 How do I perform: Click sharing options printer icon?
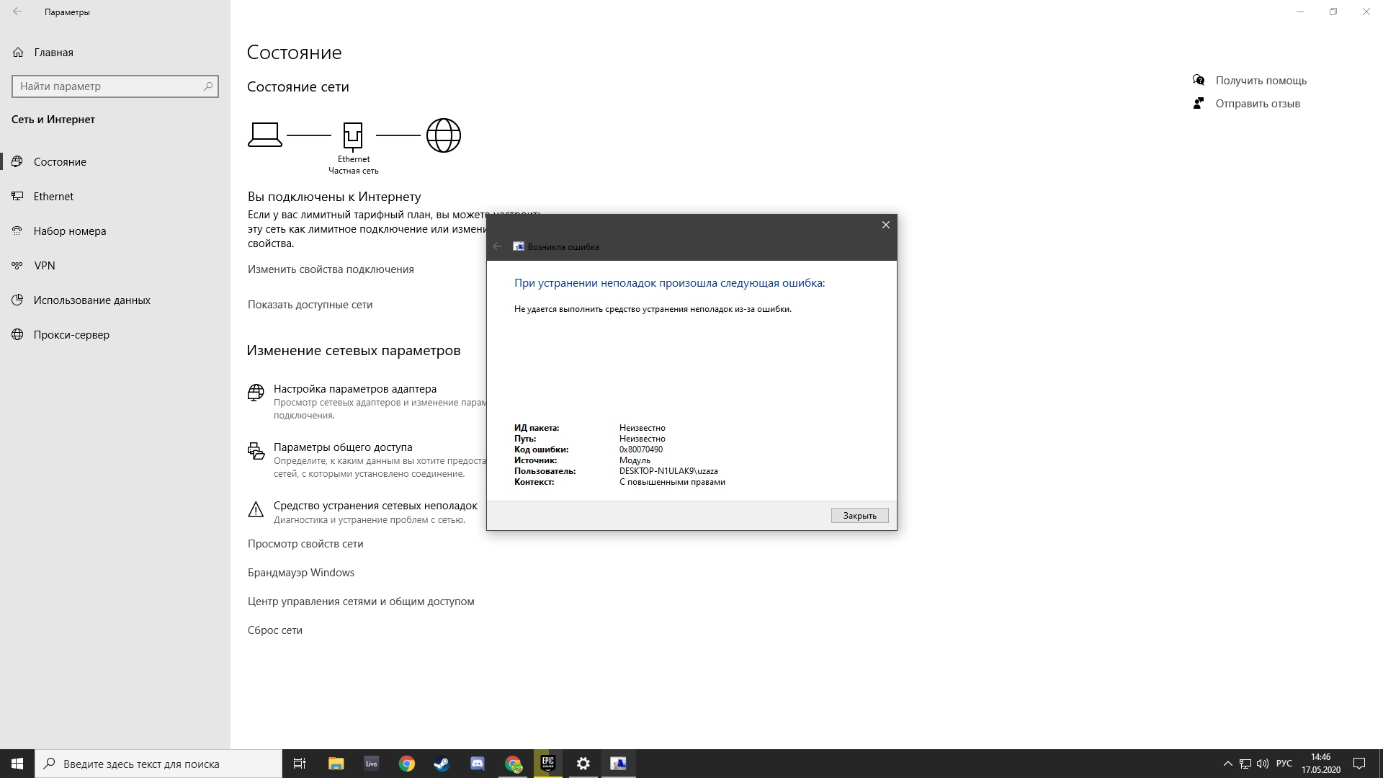[x=256, y=451]
